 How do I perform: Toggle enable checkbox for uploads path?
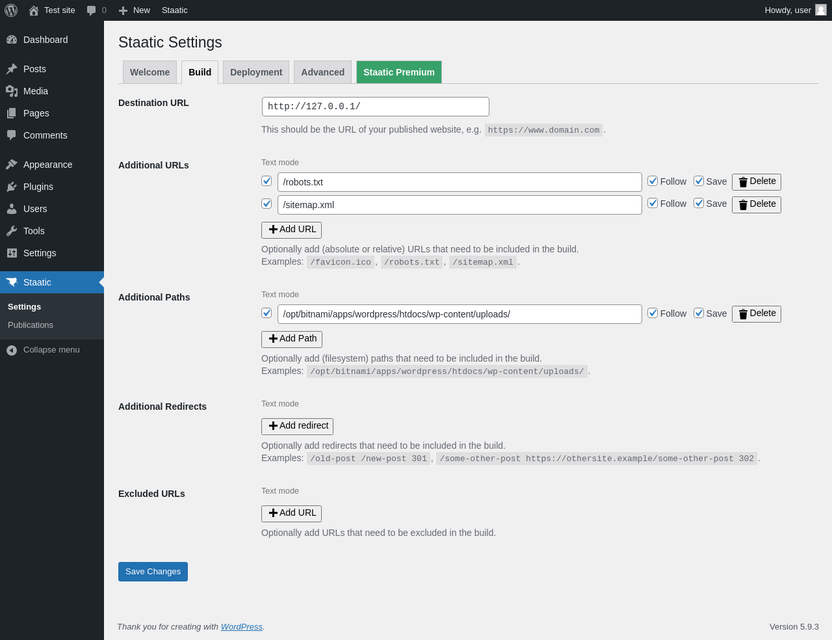click(266, 313)
